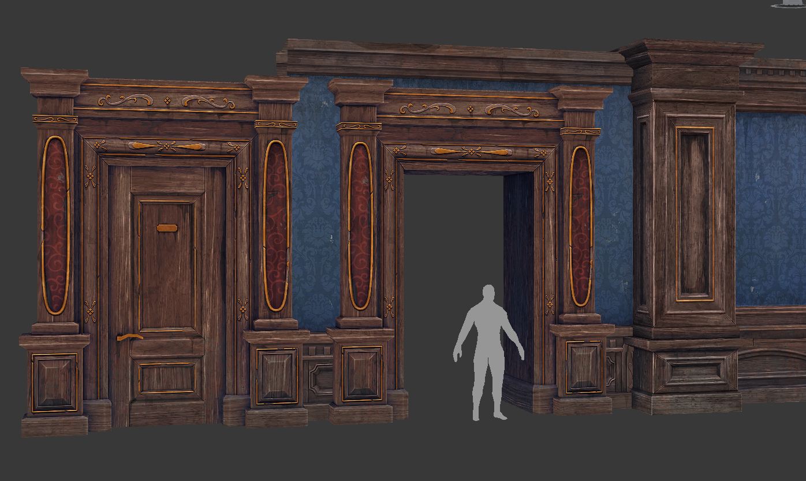The width and height of the screenshot is (806, 481).
Task: Select the large square column's gold-trimmed panel
Action: [x=695, y=214]
